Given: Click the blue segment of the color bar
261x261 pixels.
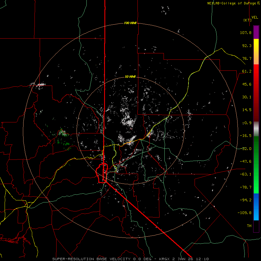Looking at the screenshot, I should (x=256, y=207).
